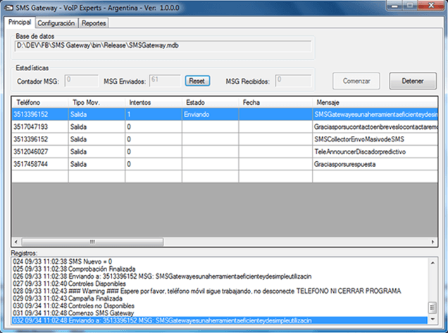This screenshot has width=448, height=333.
Task: Select log line 027 Controles Disponibles
Action: [220, 284]
